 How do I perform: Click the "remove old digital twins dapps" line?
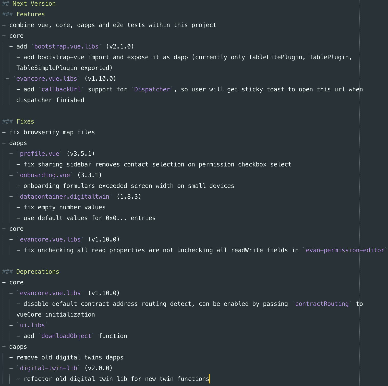pyautogui.click(x=70, y=357)
